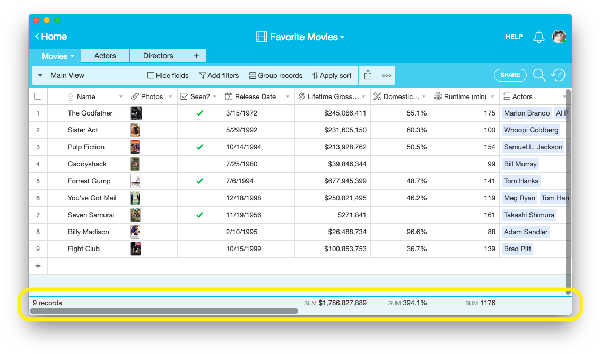Expand the Main View switcher
The height and width of the screenshot is (354, 600).
pyautogui.click(x=40, y=75)
